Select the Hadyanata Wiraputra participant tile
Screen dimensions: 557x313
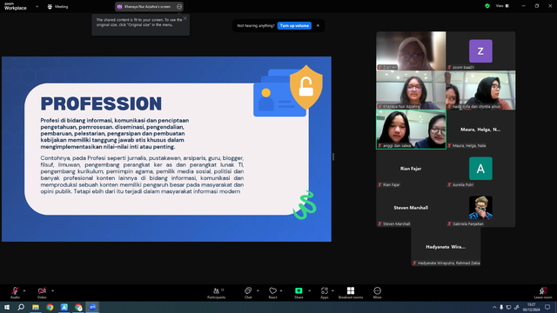pyautogui.click(x=446, y=247)
